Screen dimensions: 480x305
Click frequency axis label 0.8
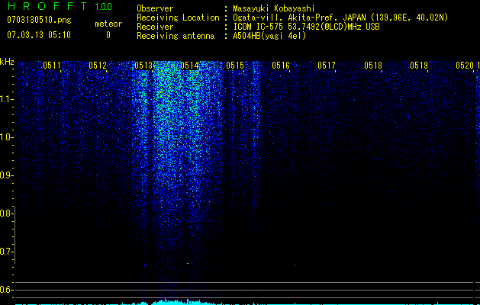pyautogui.click(x=5, y=213)
